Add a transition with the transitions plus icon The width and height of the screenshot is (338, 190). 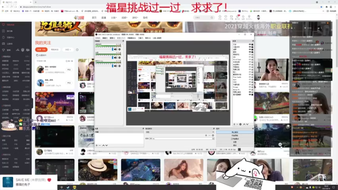pyautogui.click(x=206, y=136)
